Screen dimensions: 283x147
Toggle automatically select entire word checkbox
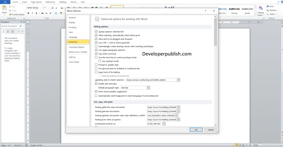(x=96, y=35)
